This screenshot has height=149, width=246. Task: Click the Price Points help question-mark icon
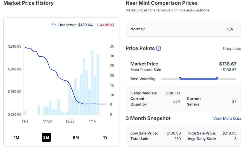tap(159, 48)
